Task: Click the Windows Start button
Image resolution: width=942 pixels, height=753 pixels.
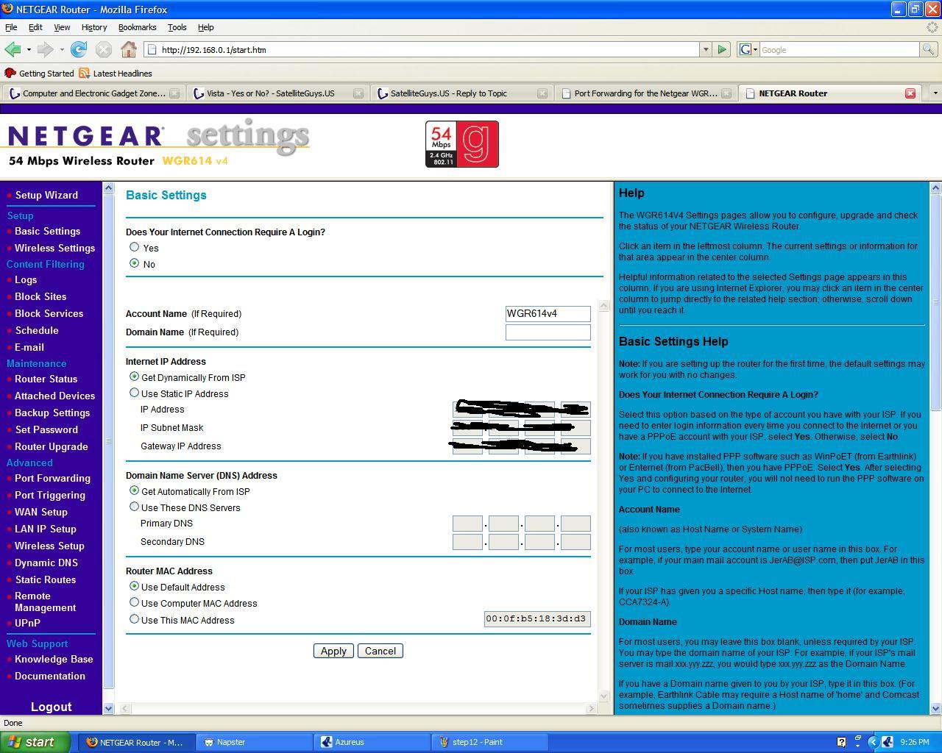Action: point(35,742)
